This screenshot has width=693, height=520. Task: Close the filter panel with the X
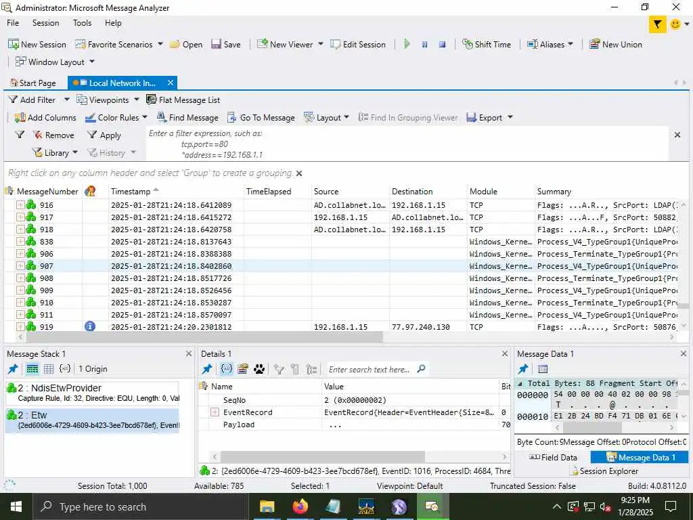coord(677,135)
